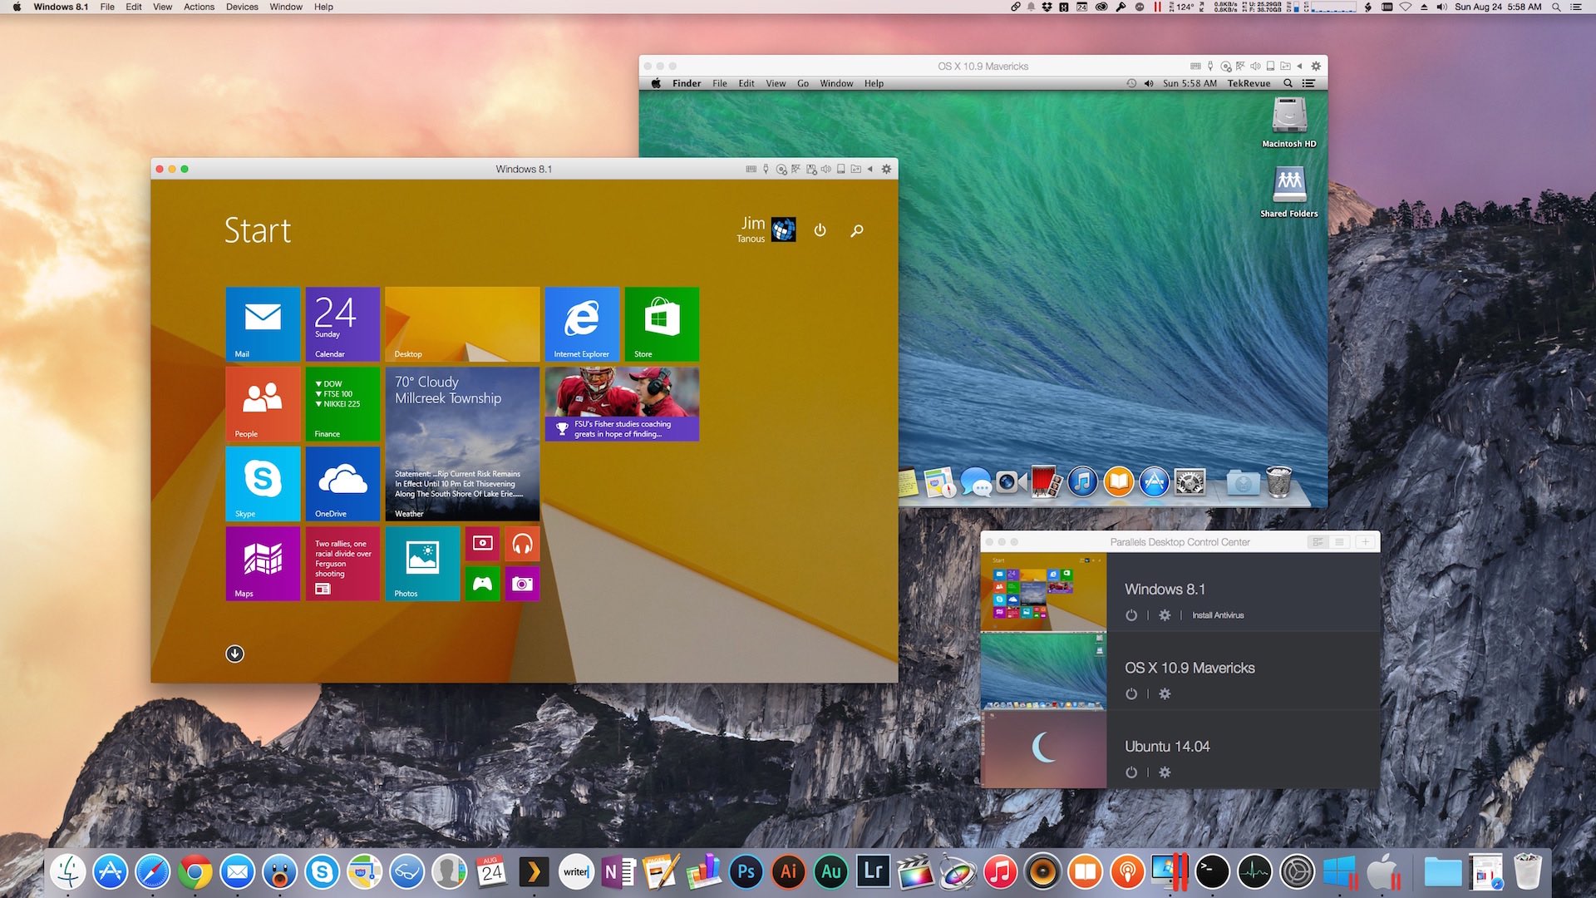Click the Install Antivirus link

click(x=1218, y=615)
